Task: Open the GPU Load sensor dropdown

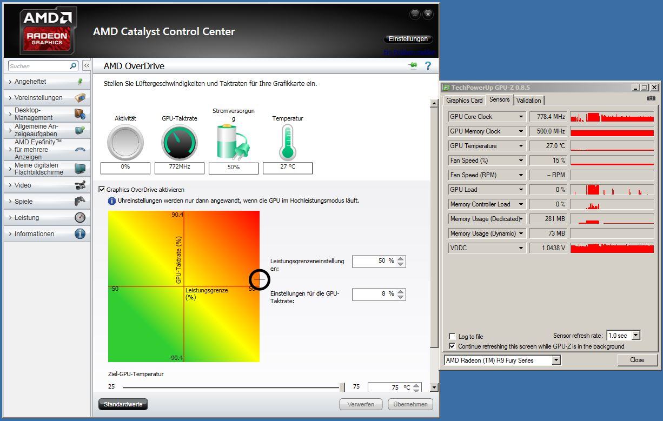Action: point(521,190)
